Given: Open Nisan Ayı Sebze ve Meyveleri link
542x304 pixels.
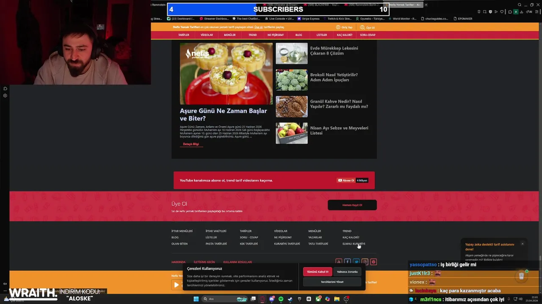Looking at the screenshot, I should (x=339, y=130).
